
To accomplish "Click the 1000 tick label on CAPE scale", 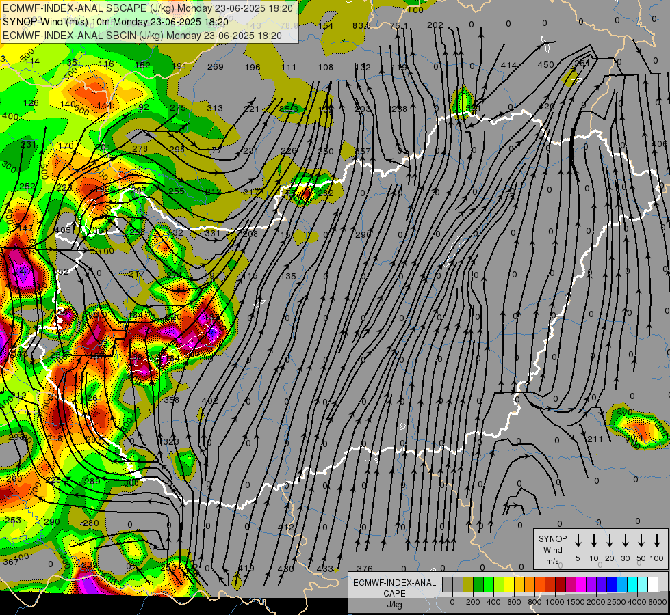I will pyautogui.click(x=555, y=602).
